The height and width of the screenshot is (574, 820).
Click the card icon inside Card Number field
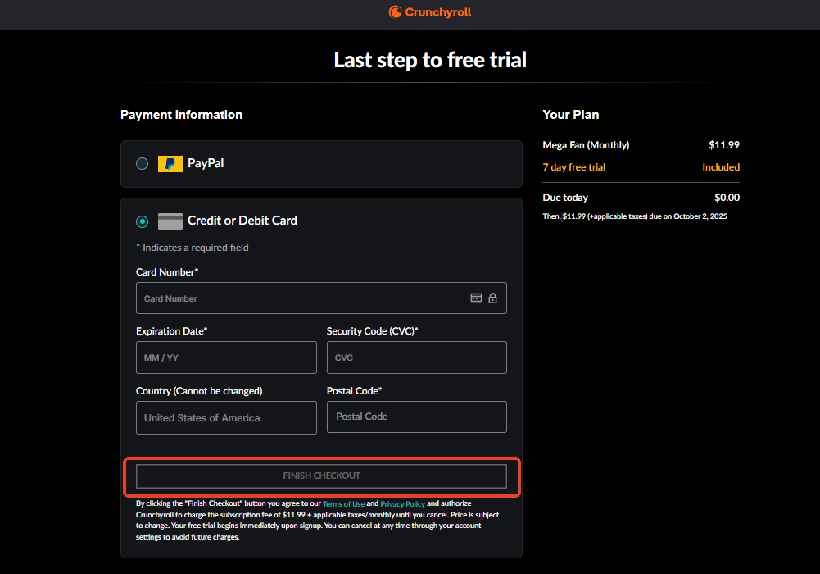[x=476, y=298]
